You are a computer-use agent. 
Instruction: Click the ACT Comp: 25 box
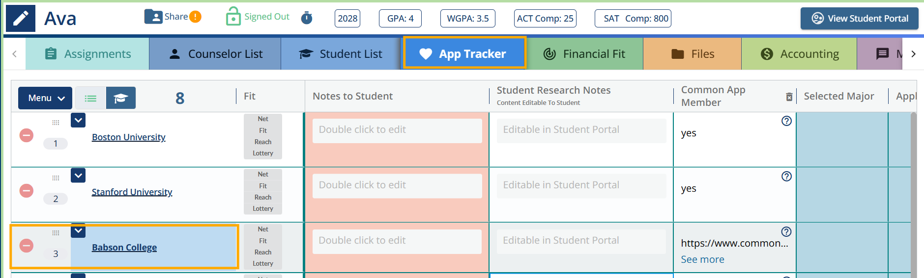click(x=545, y=19)
